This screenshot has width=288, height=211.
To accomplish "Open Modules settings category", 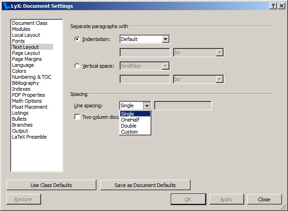I will point(21,29).
